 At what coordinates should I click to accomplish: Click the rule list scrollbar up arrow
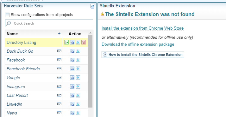coord(91,33)
